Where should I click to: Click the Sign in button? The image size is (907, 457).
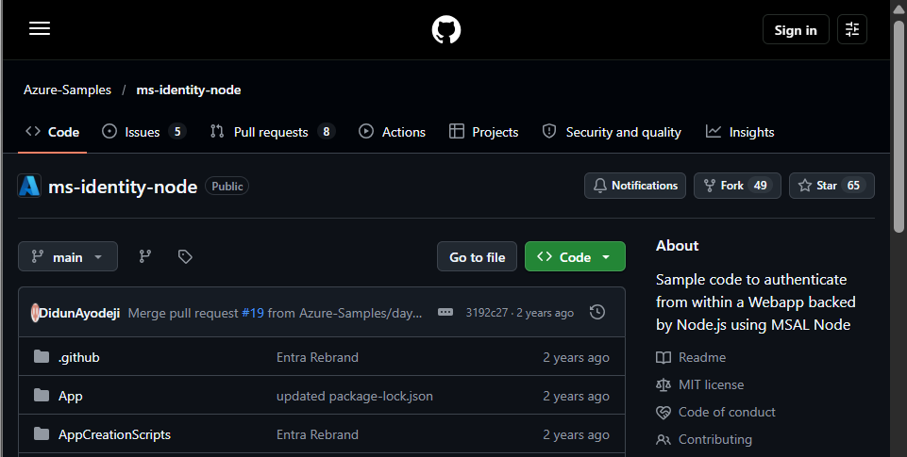click(796, 30)
